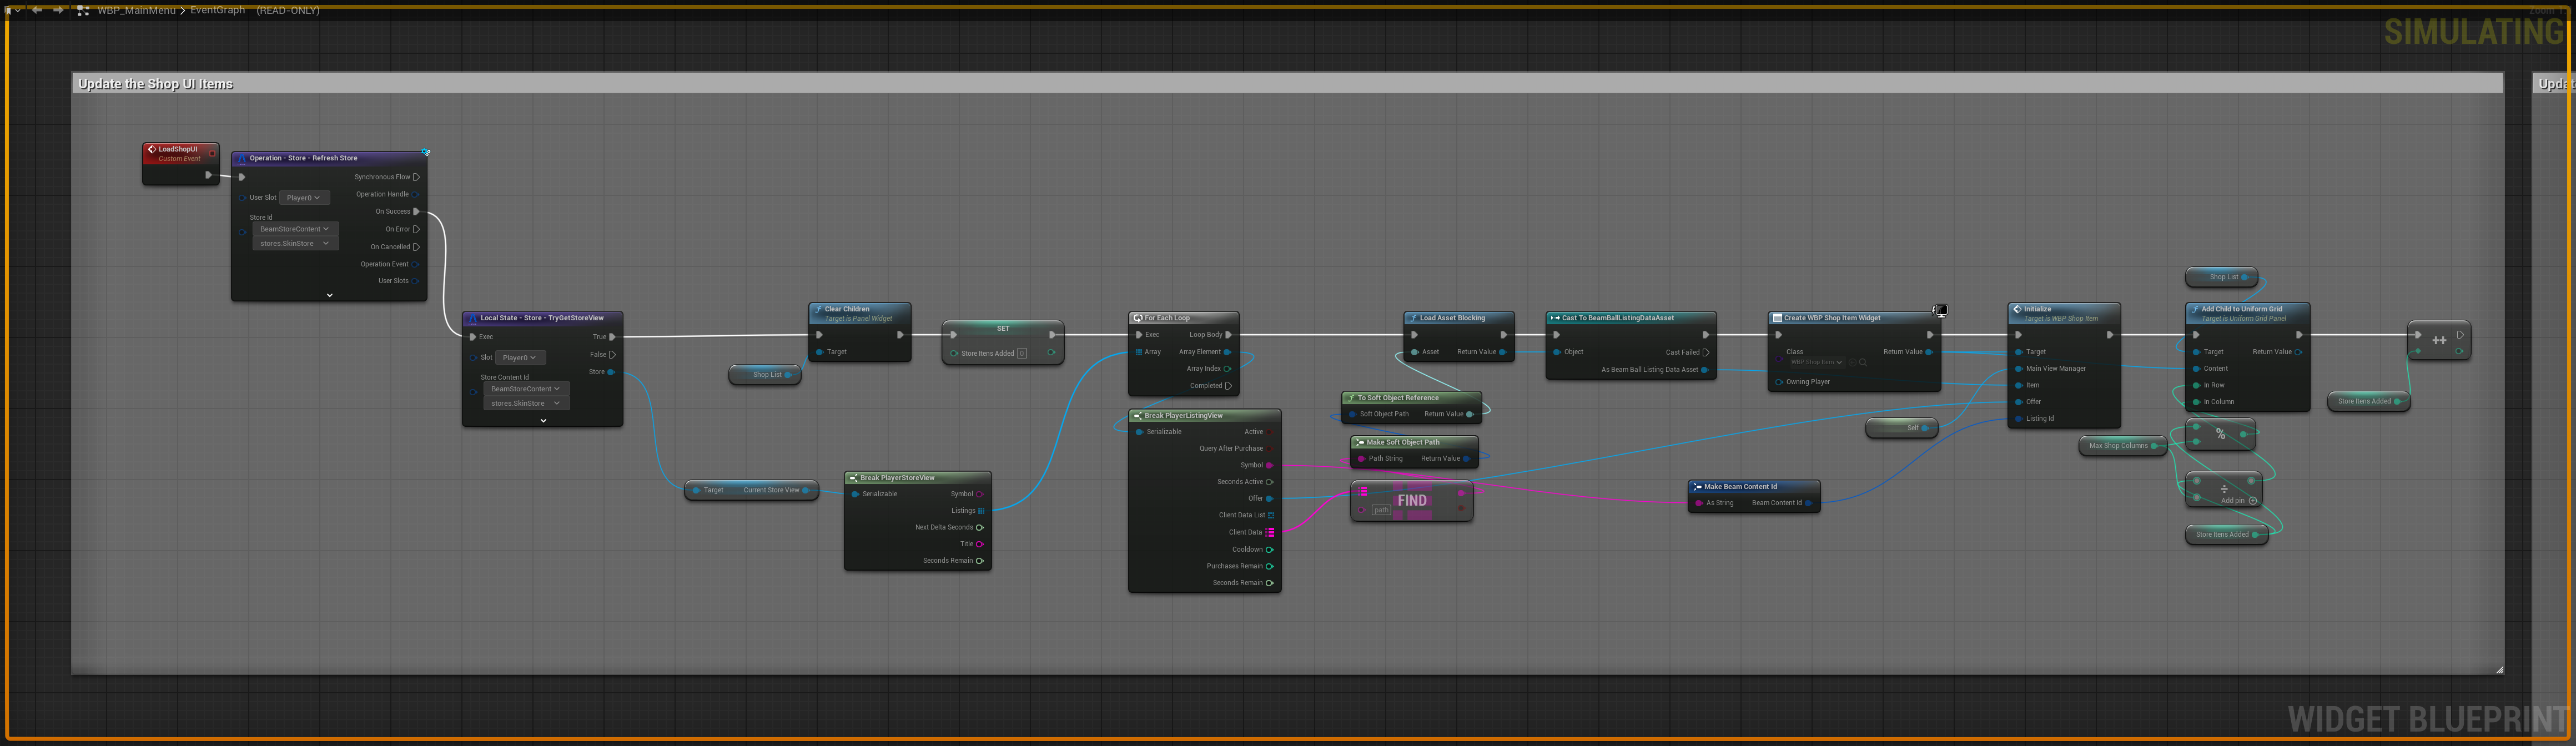Select the 'Update the Shop UI Items' comment title

point(156,84)
